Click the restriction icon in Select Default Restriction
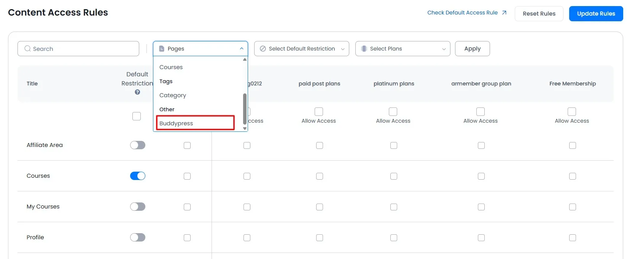Image resolution: width=635 pixels, height=259 pixels. click(263, 49)
